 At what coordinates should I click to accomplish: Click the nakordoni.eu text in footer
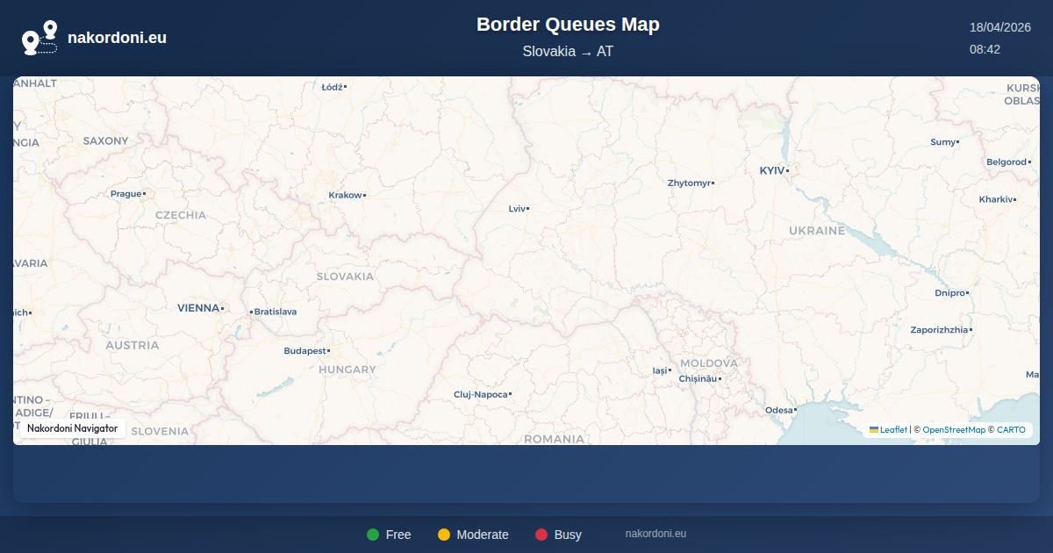click(x=655, y=534)
